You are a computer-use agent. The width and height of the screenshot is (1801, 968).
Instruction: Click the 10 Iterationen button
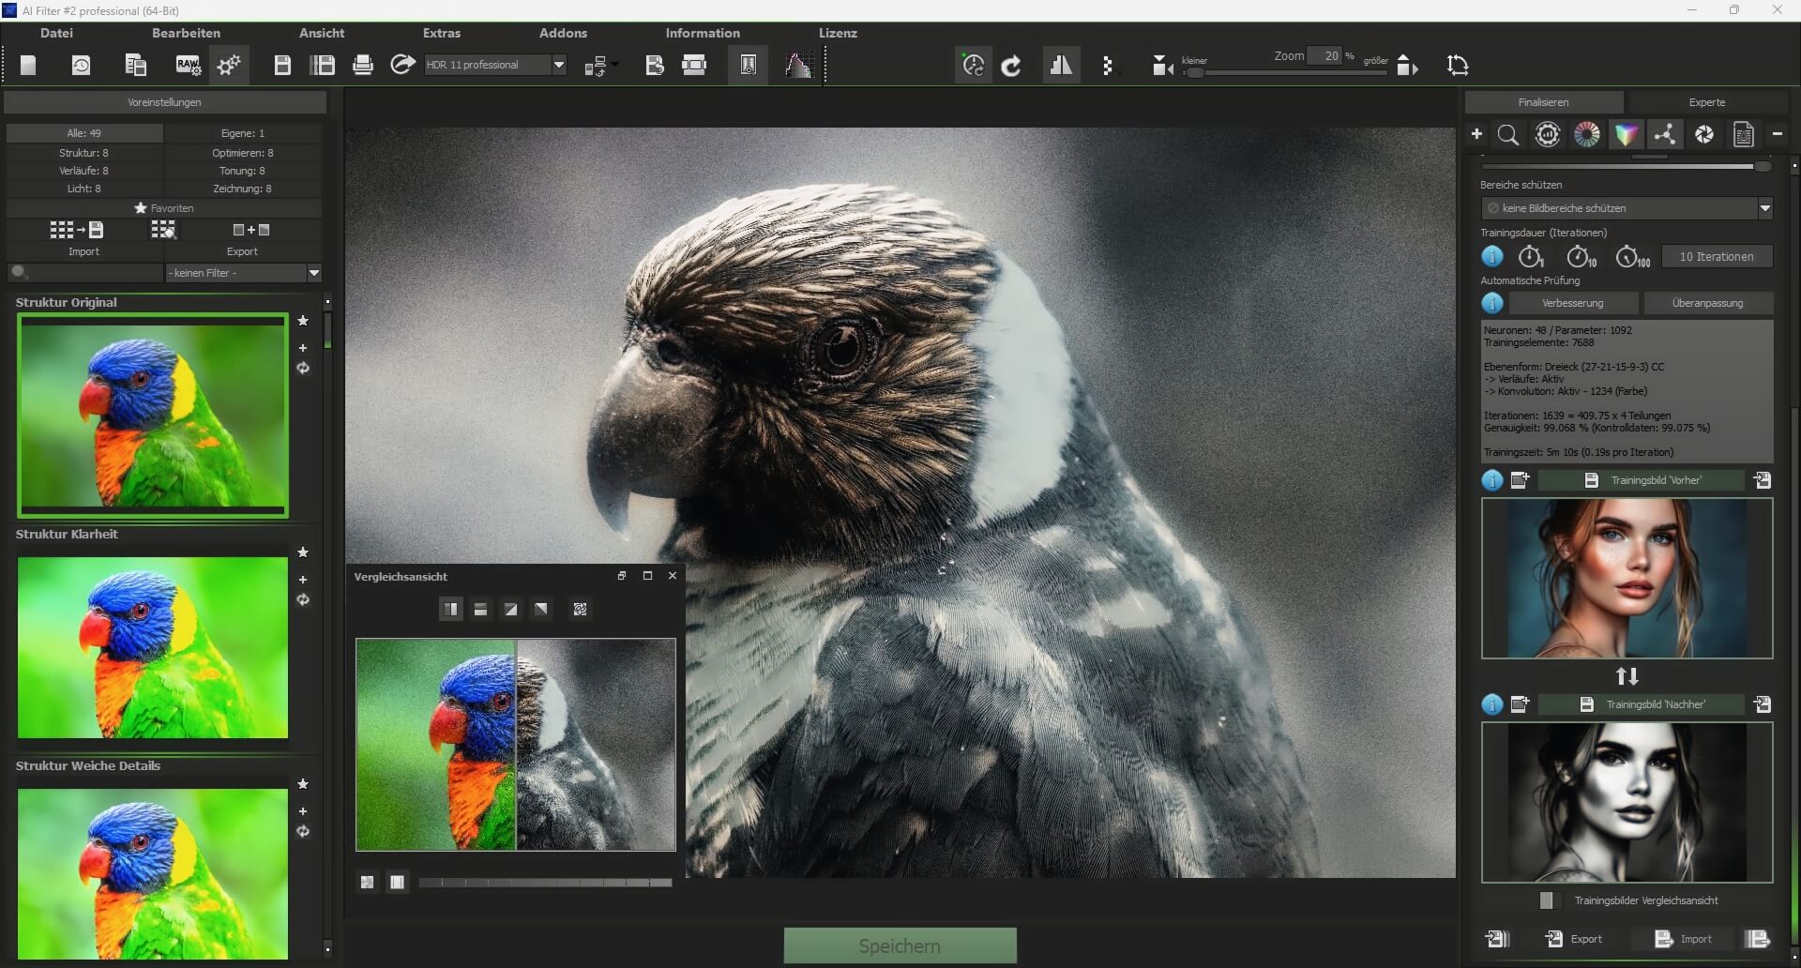click(x=1716, y=257)
